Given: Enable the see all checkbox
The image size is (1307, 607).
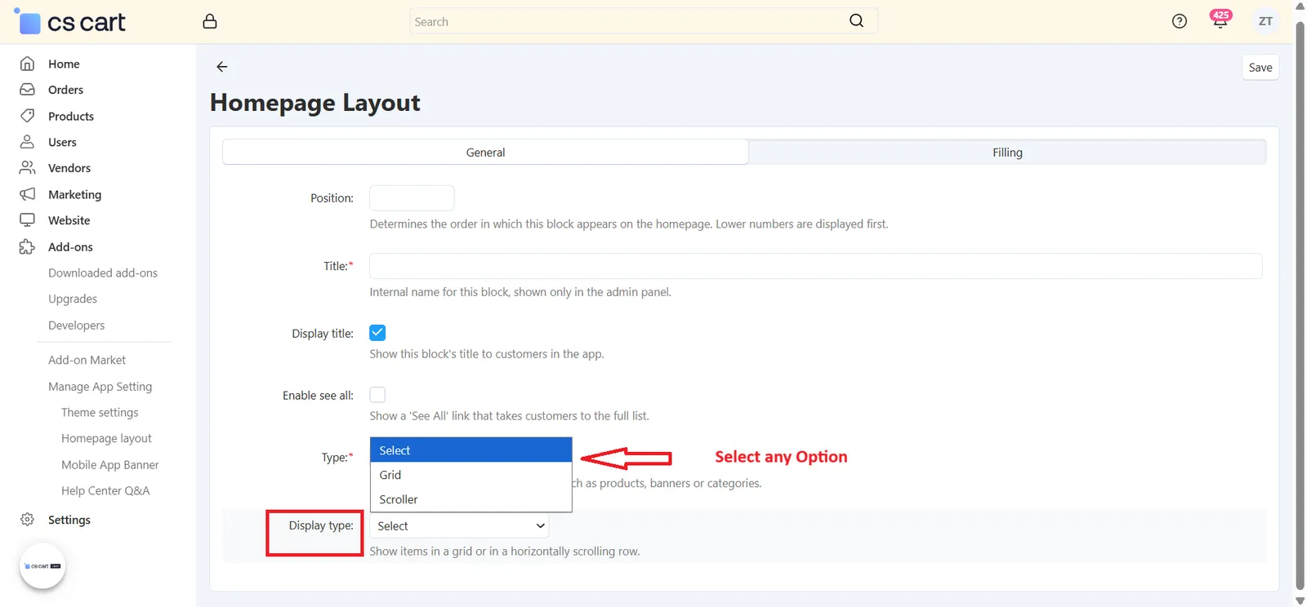Looking at the screenshot, I should coord(377,395).
